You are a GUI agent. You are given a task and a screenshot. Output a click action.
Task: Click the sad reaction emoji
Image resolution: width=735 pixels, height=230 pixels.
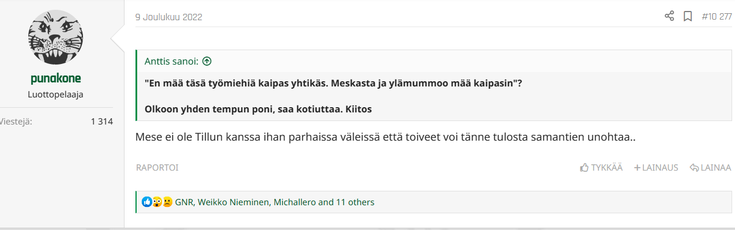click(167, 202)
